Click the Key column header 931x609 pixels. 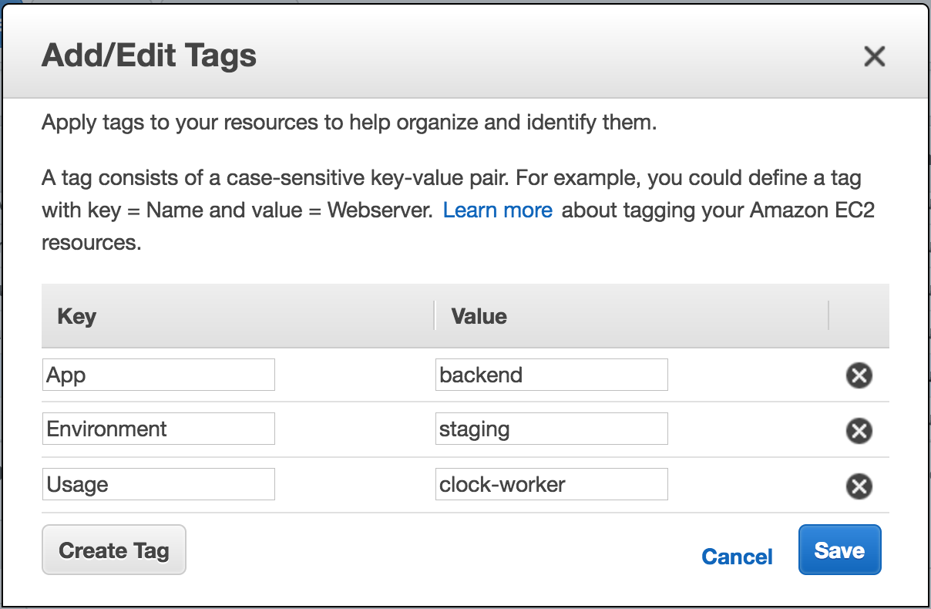[76, 316]
